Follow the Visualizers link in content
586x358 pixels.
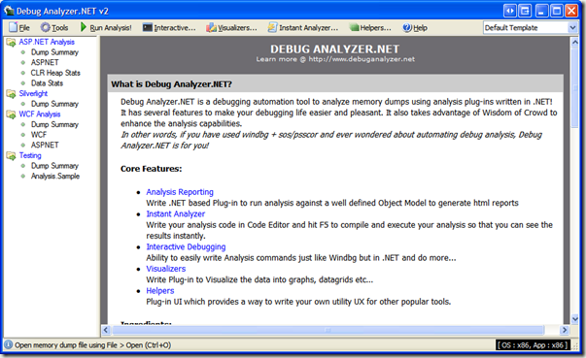coord(165,269)
